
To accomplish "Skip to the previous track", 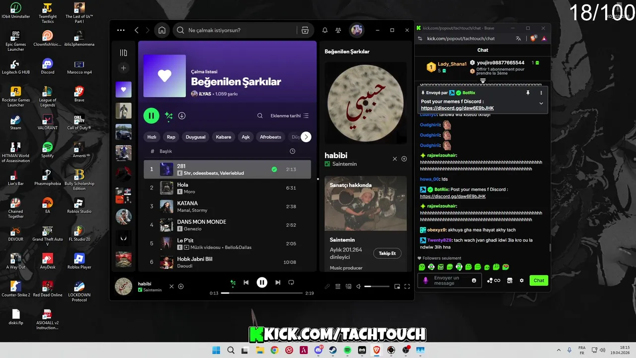I will pos(246,282).
